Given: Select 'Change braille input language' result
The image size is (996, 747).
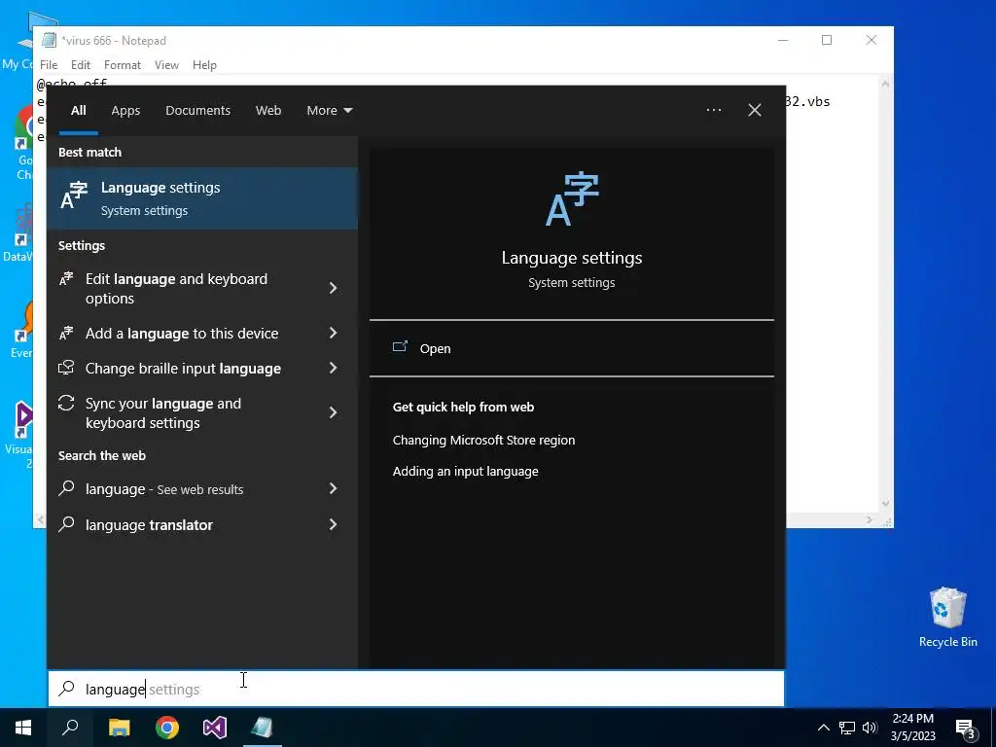Looking at the screenshot, I should 202,368.
